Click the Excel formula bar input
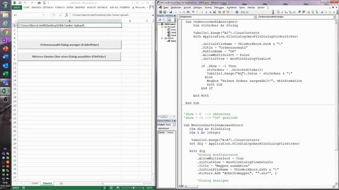Viewport: 339px width, 190px height. [x=111, y=15]
